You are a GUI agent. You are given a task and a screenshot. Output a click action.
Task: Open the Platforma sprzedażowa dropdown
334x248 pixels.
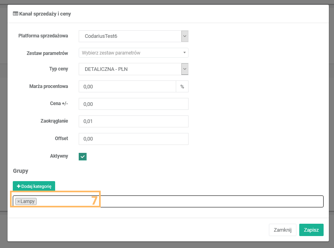point(133,36)
